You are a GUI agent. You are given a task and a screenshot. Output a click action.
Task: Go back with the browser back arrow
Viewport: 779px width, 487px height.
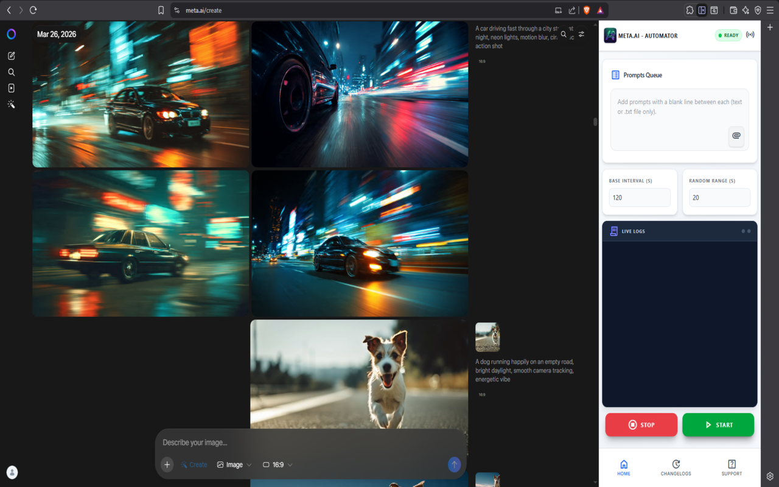[x=9, y=10]
